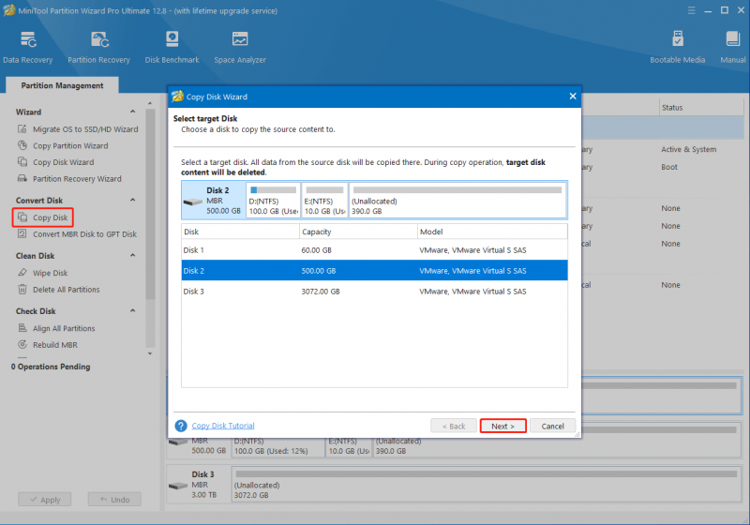Screen dimensions: 750x525
Task: Collapse the Clean Disk section
Action: pos(132,255)
